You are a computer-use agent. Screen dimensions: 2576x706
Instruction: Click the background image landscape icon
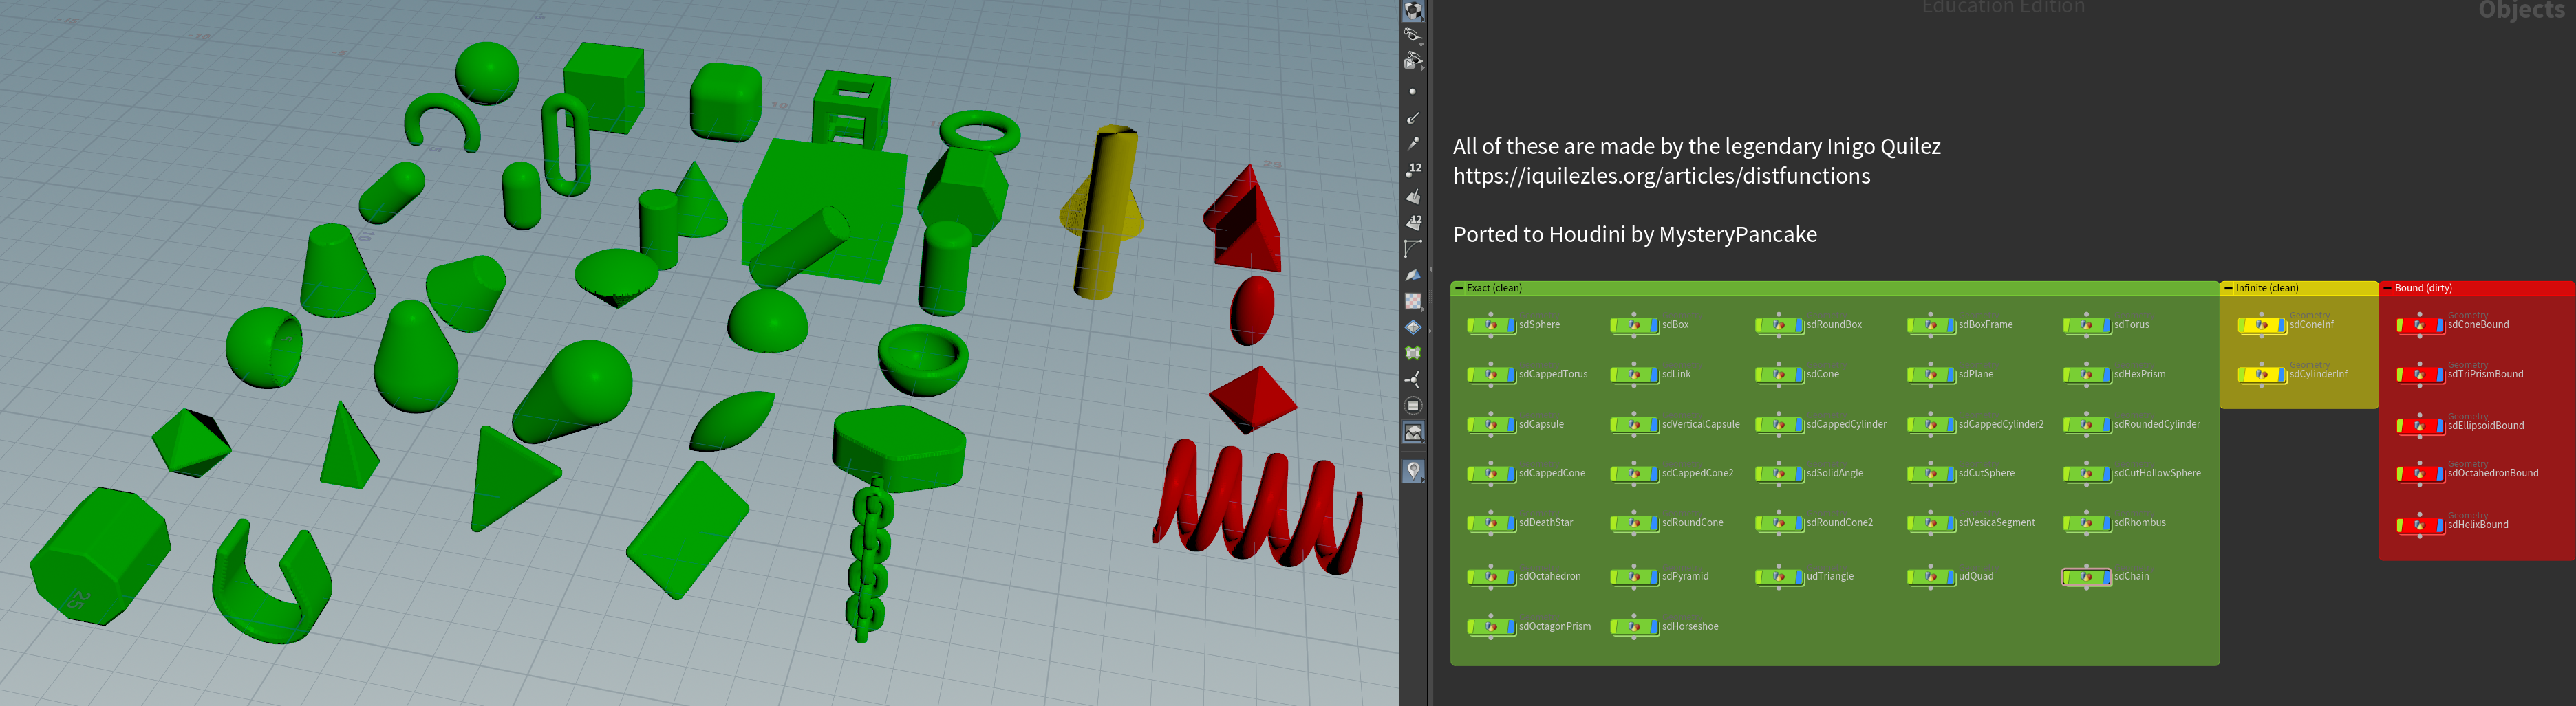click(1413, 432)
